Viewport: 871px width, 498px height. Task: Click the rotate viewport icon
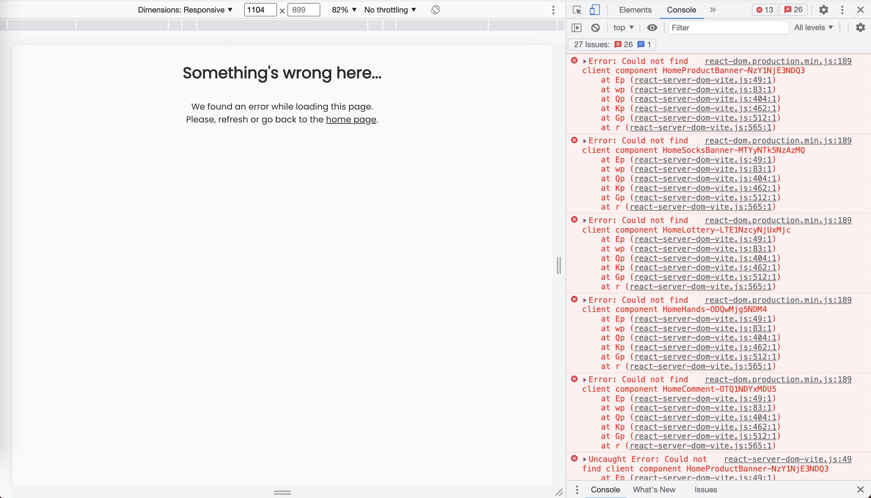pos(435,10)
